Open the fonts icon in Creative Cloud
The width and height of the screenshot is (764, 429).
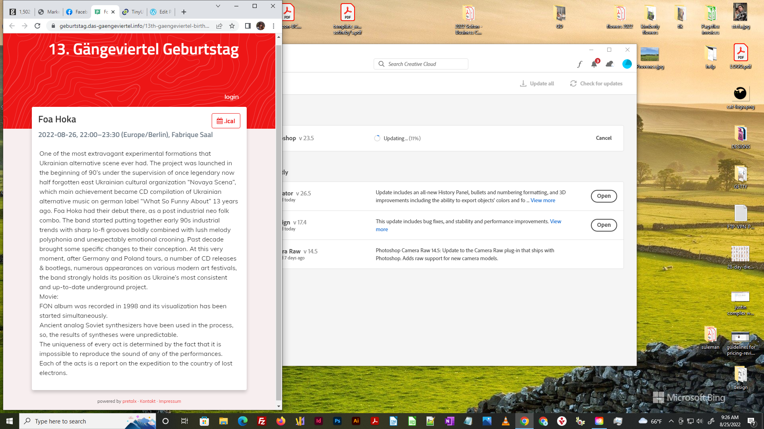click(x=579, y=64)
